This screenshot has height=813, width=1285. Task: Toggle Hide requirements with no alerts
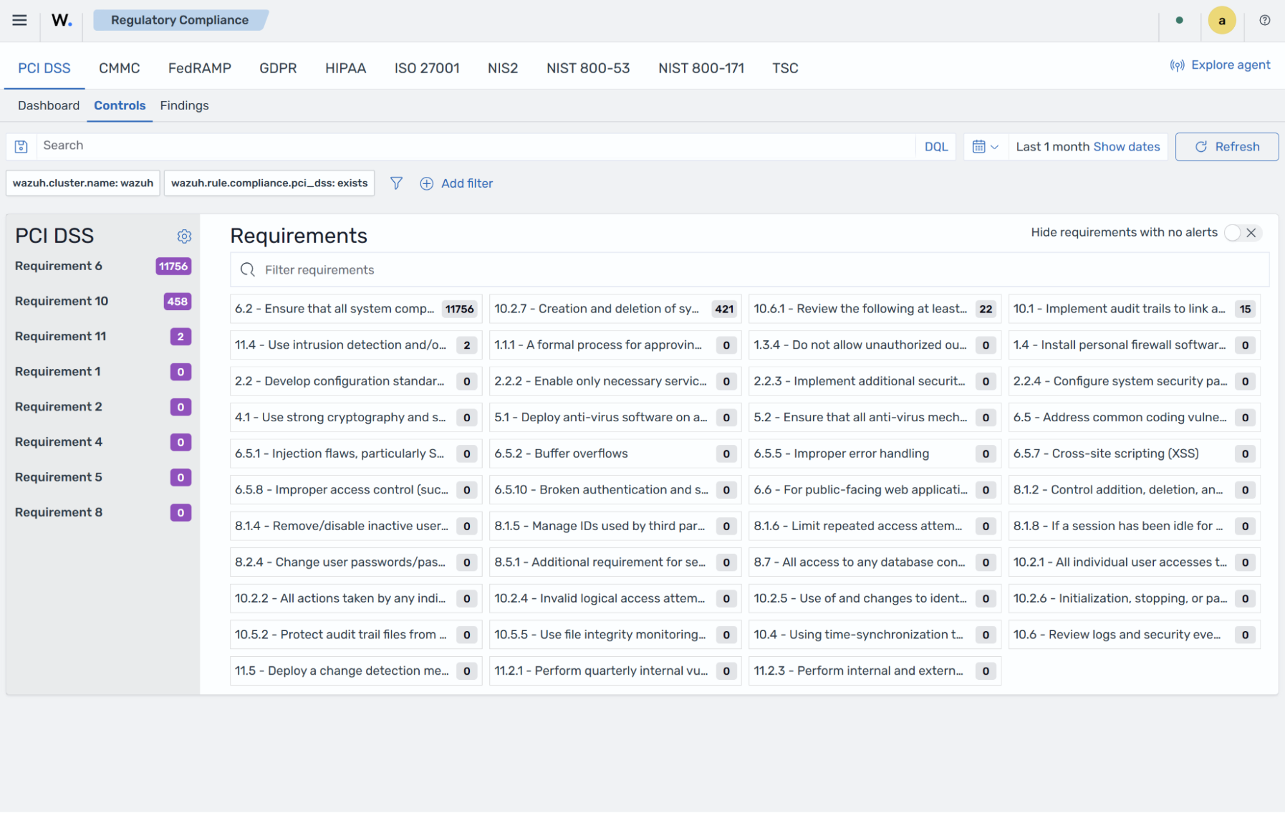(x=1243, y=233)
